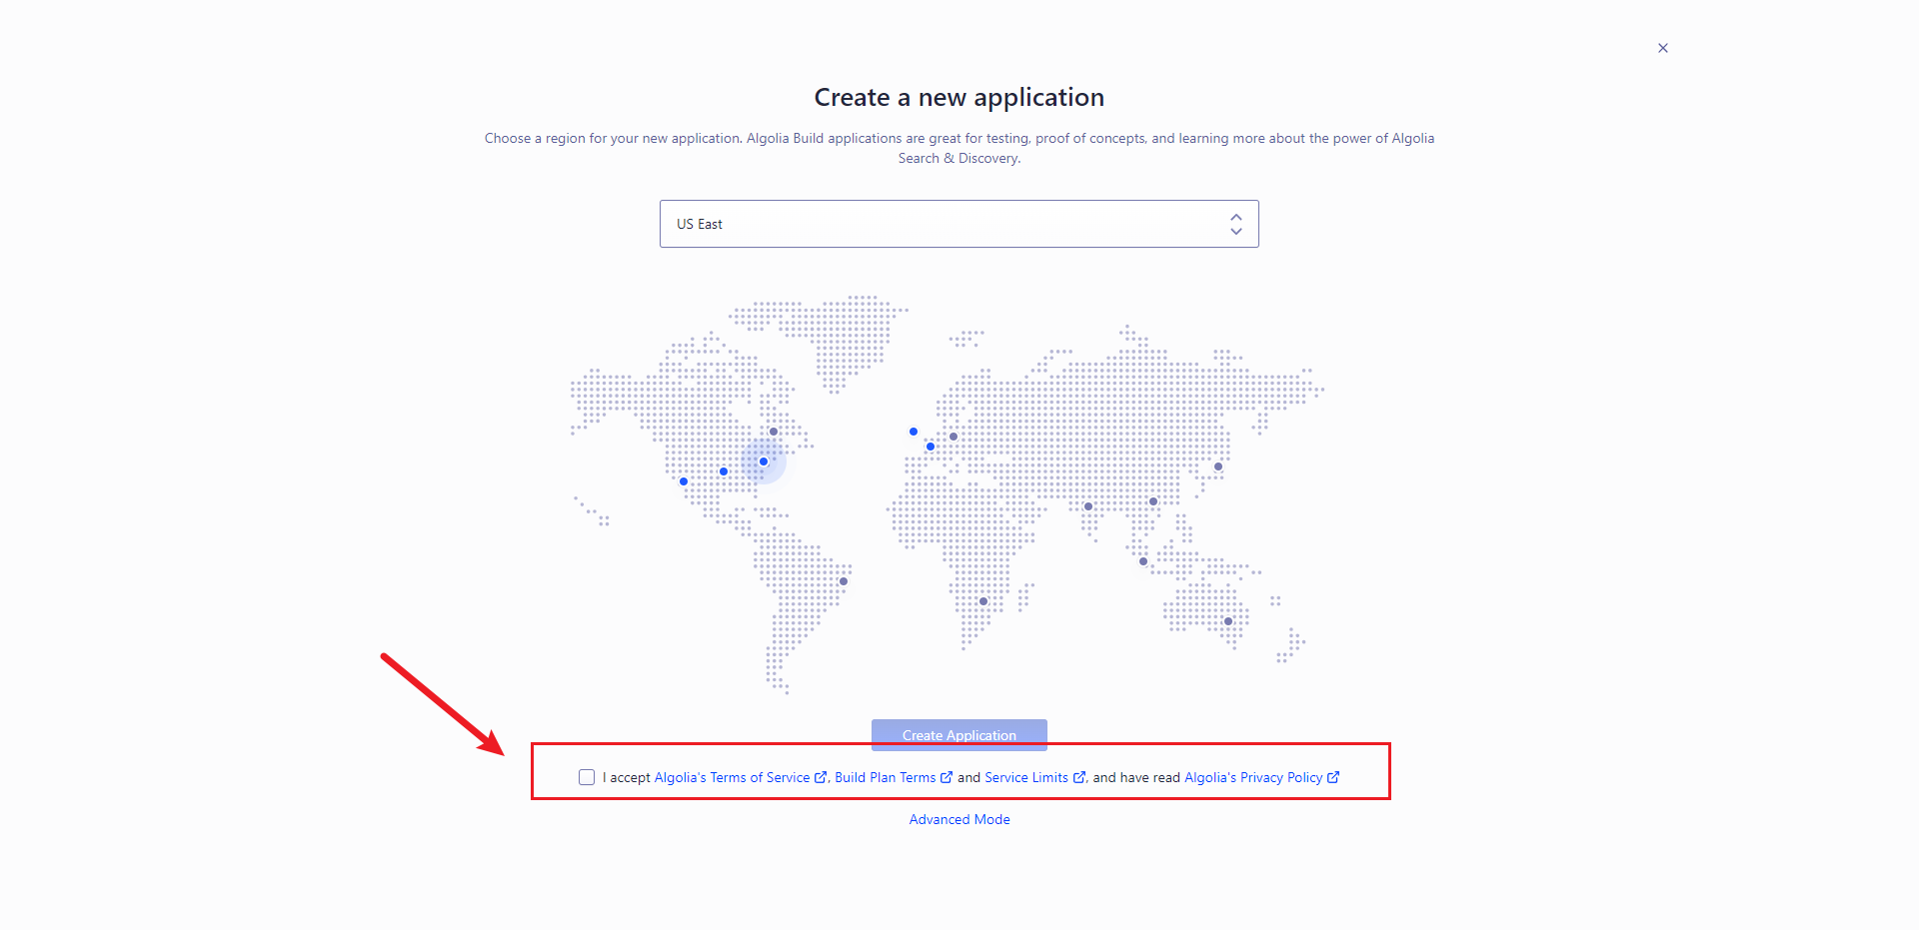
Task: Click external-link icon beside Build Plan Terms
Action: click(x=947, y=777)
